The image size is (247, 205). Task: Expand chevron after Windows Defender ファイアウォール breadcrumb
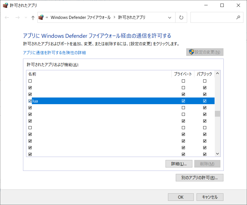(x=114, y=17)
